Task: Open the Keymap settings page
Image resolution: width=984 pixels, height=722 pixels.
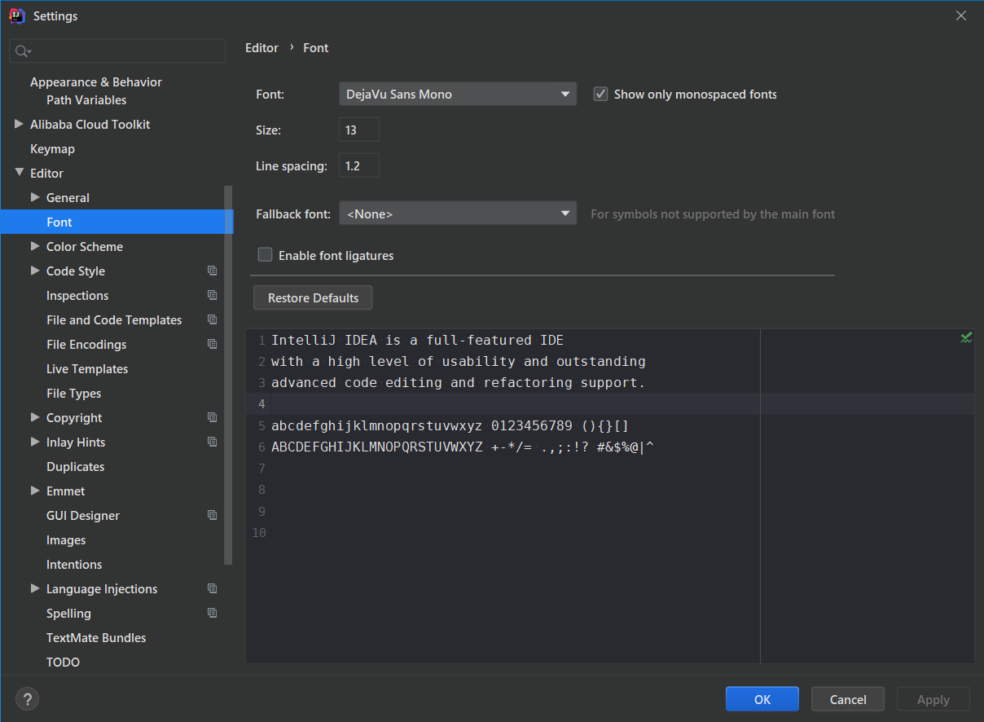Action: (x=52, y=149)
